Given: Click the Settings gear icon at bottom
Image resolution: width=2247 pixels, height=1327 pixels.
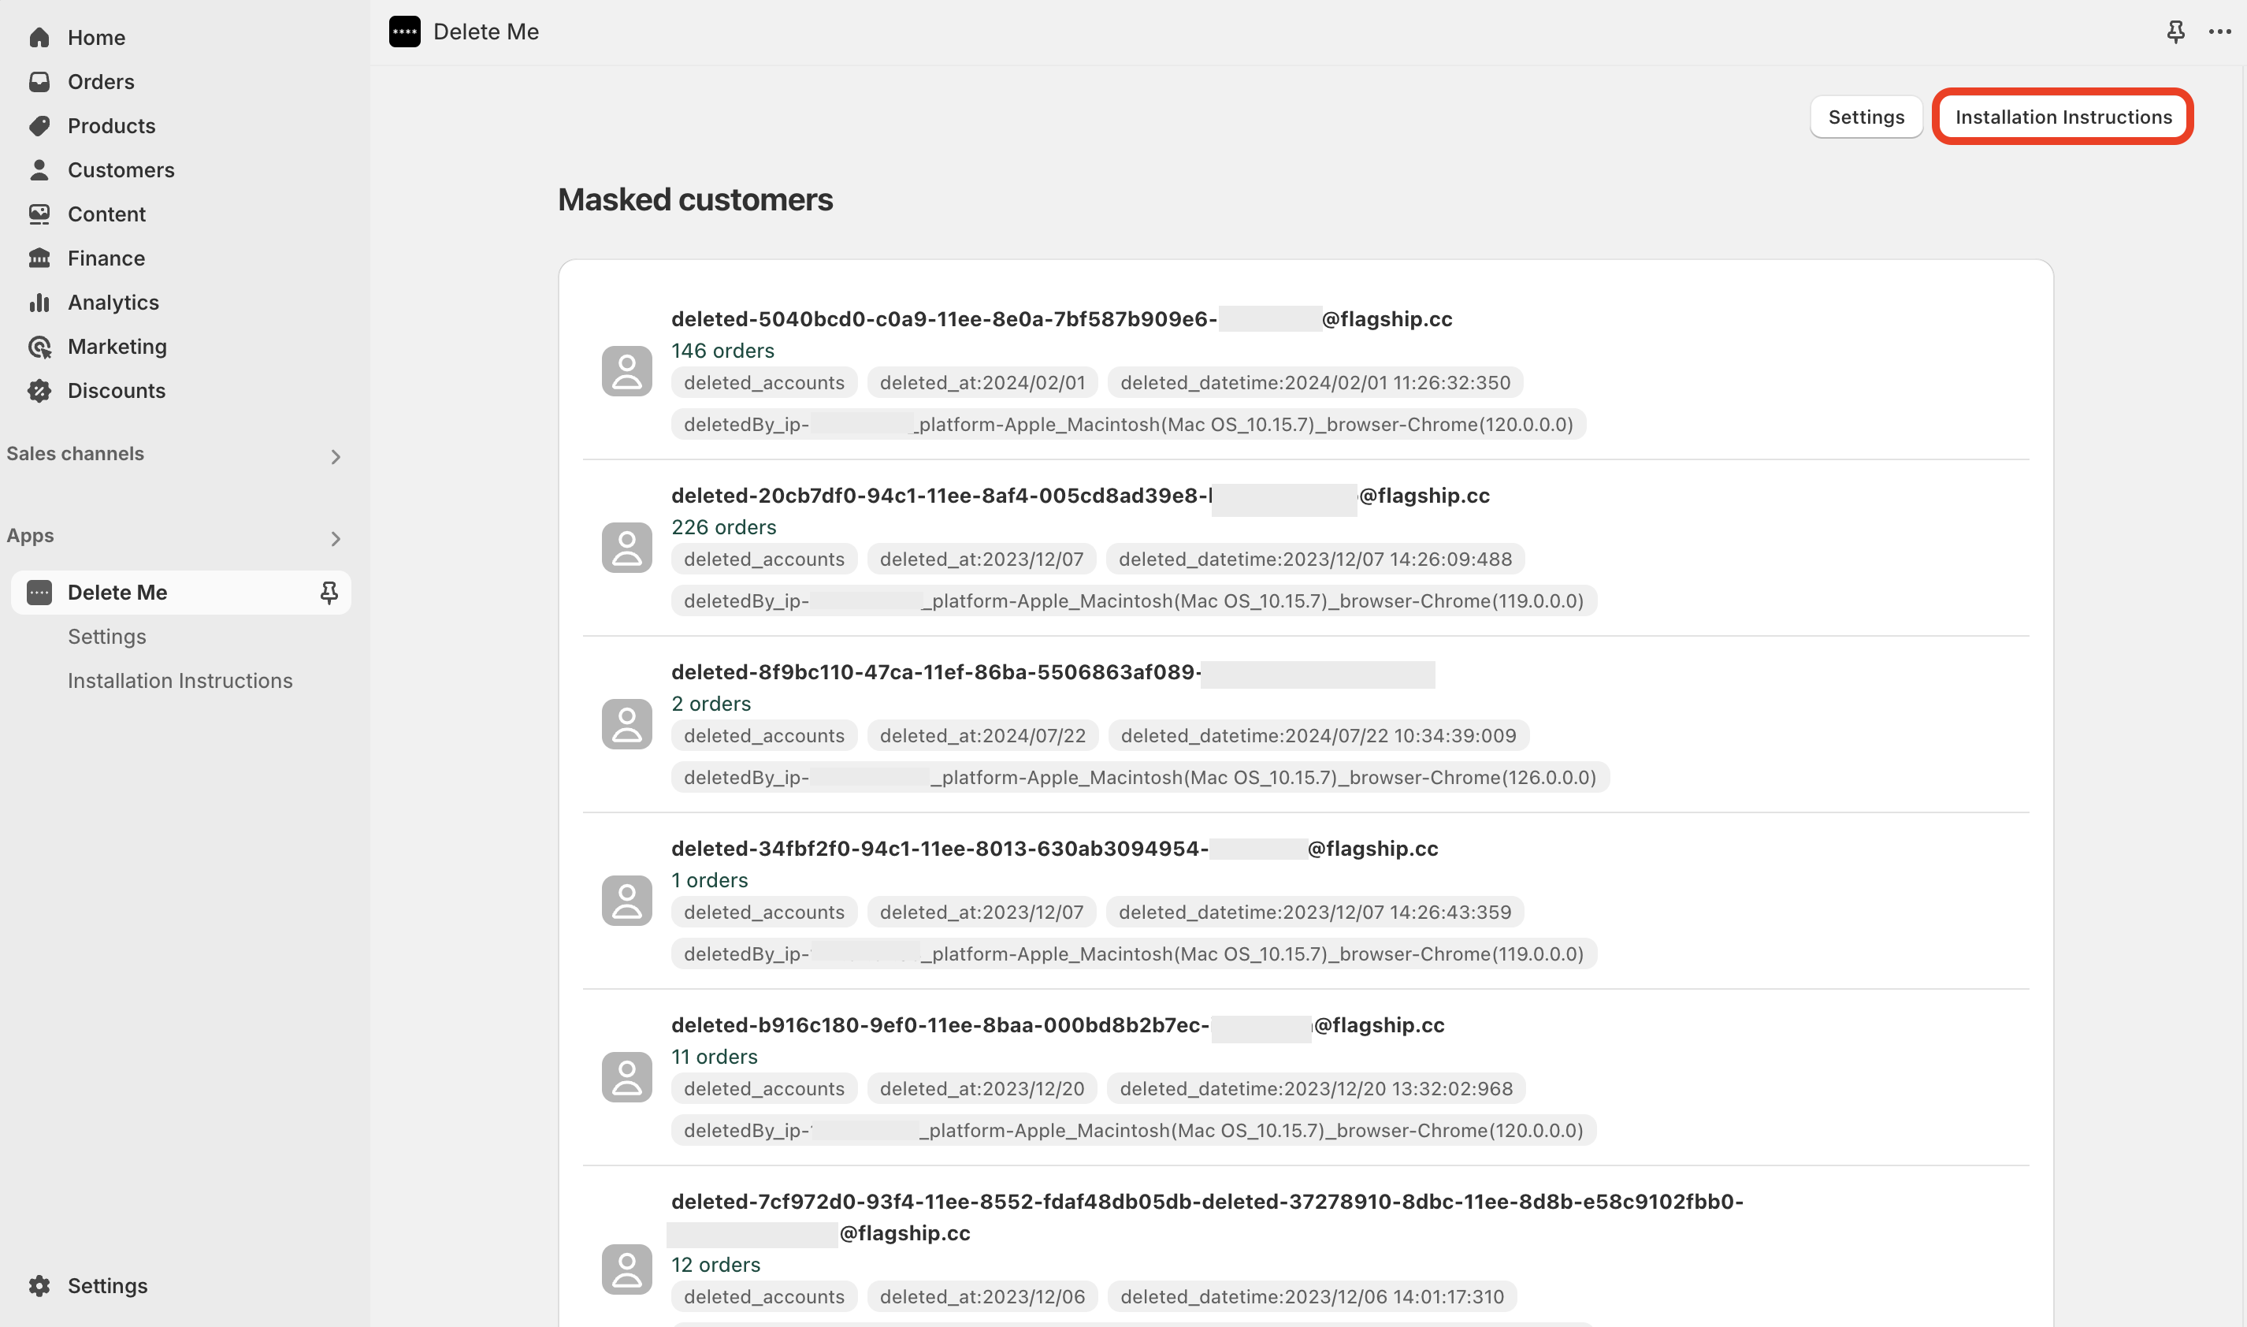Looking at the screenshot, I should click(39, 1286).
